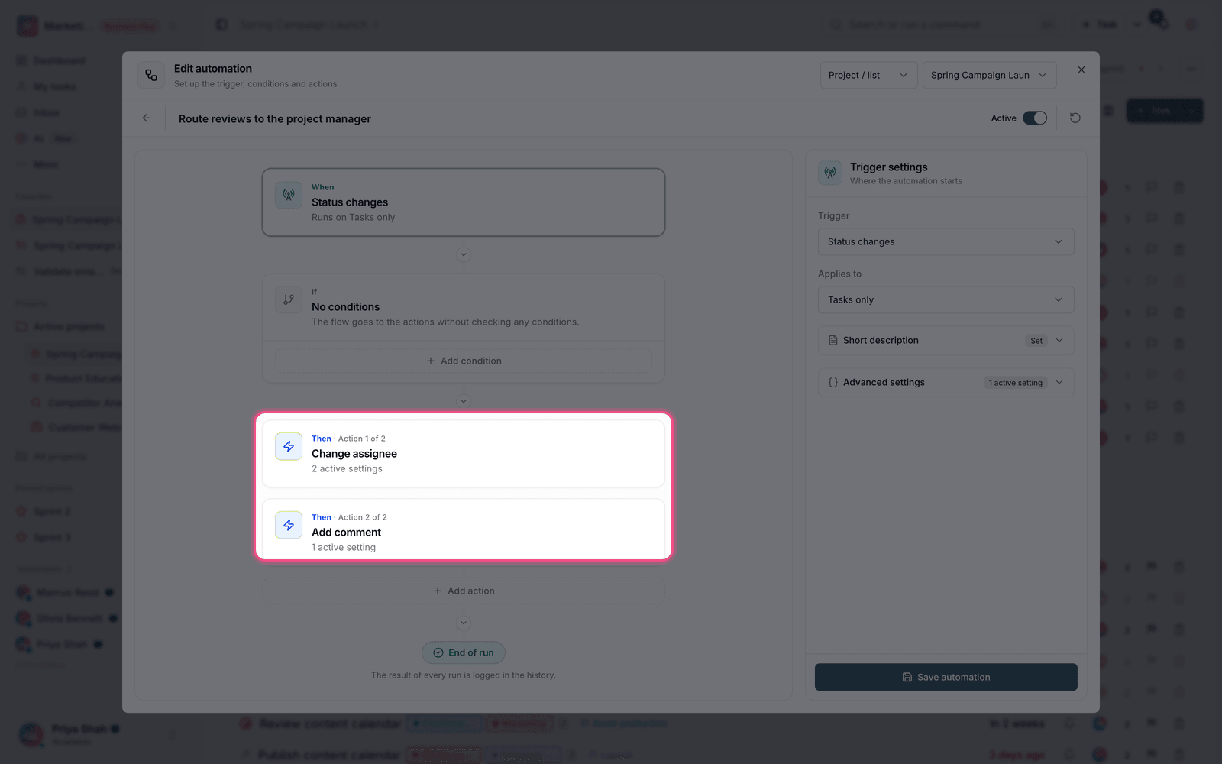Viewport: 1222px width, 764px height.
Task: Click the back arrow beside the automation name
Action: tap(147, 118)
